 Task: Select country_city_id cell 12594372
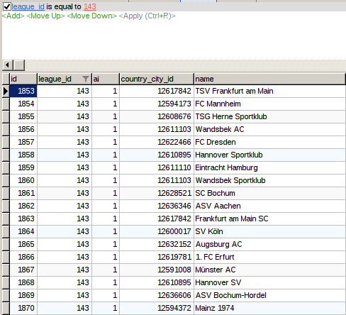(x=157, y=308)
